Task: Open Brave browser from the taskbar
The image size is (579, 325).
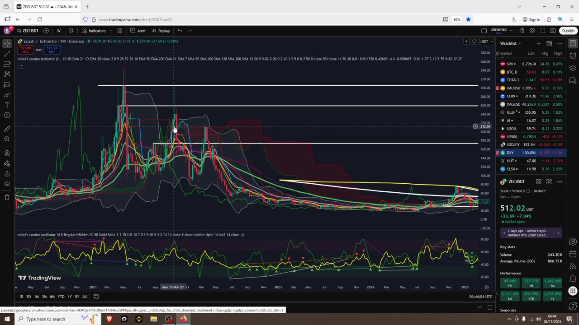Action: tap(109, 319)
